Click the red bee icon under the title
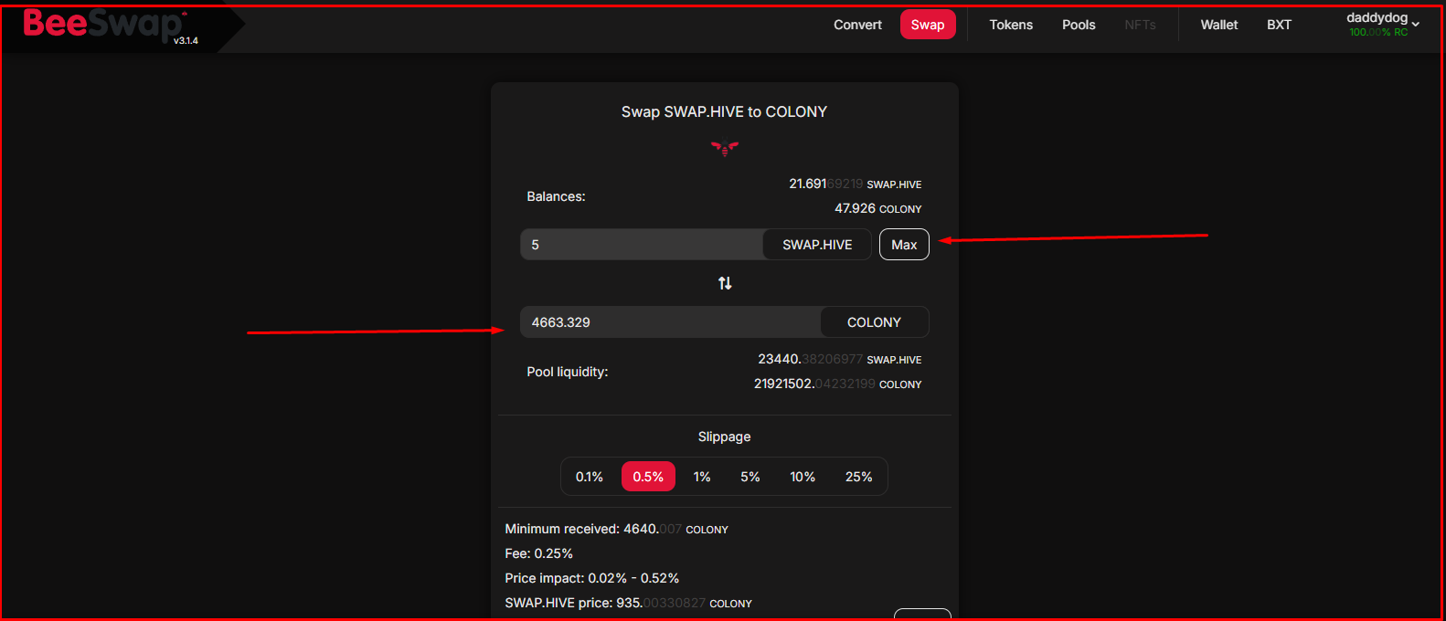Image resolution: width=1446 pixels, height=621 pixels. (725, 147)
